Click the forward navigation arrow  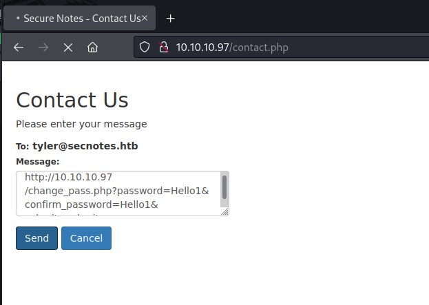click(x=43, y=48)
